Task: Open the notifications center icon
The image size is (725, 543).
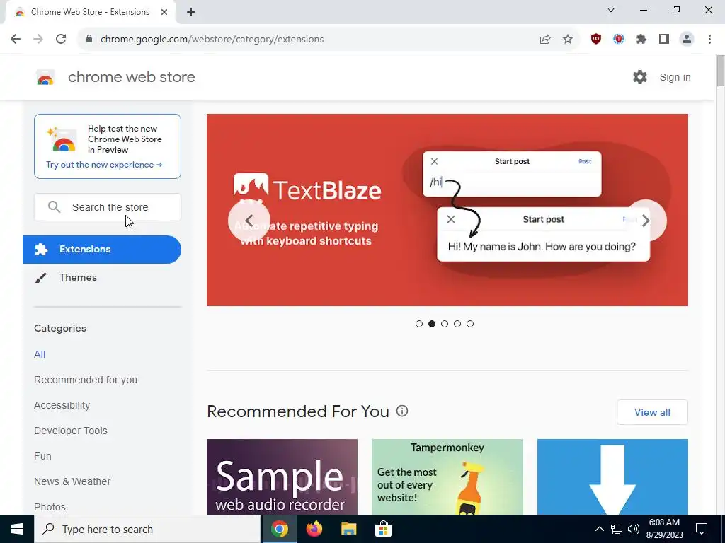Action: point(702,529)
